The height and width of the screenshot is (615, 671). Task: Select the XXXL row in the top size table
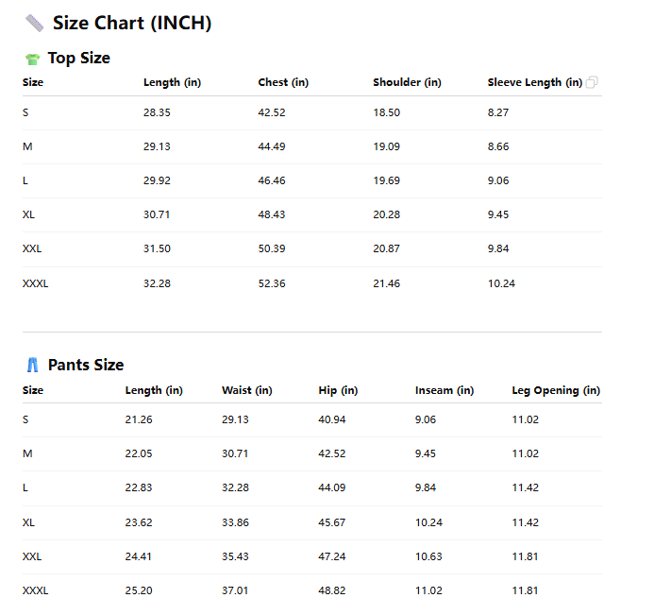[36, 283]
